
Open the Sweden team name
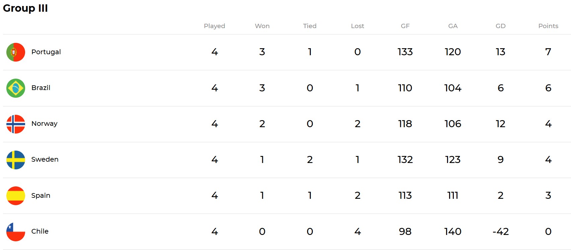click(x=45, y=159)
